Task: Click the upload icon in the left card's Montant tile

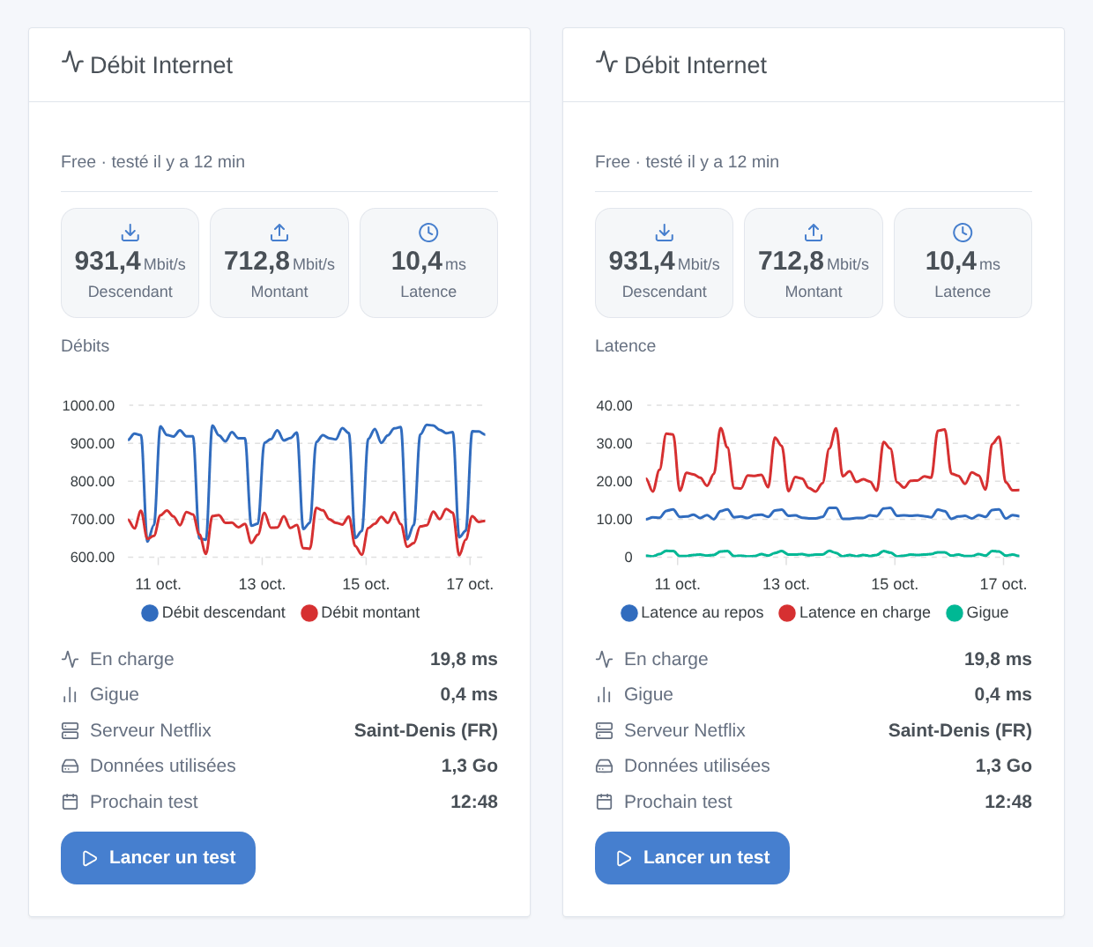Action: pyautogui.click(x=279, y=233)
